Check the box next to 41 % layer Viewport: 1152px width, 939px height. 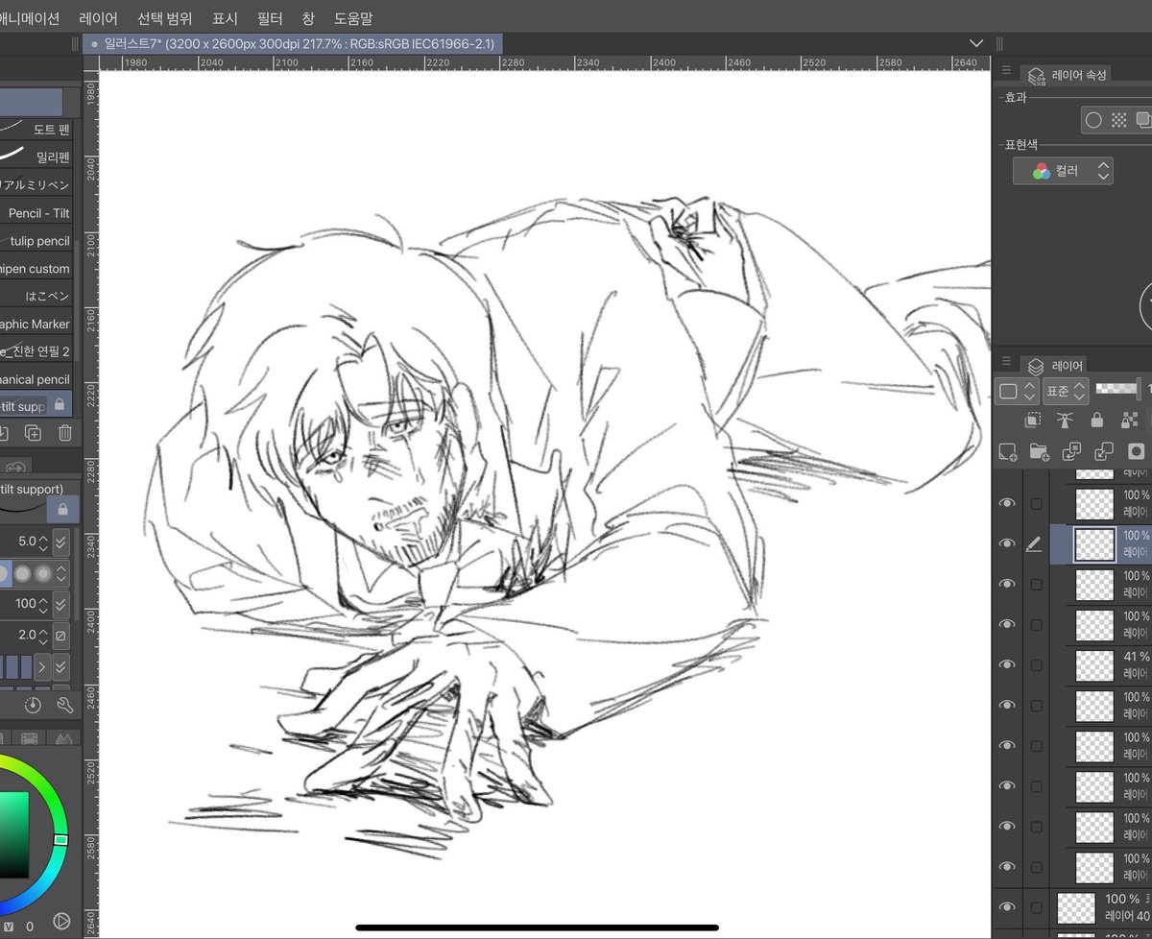click(x=1036, y=664)
